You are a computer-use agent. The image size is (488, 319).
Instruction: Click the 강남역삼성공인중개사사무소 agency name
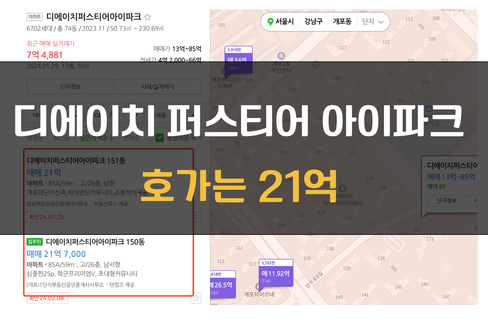click(57, 204)
